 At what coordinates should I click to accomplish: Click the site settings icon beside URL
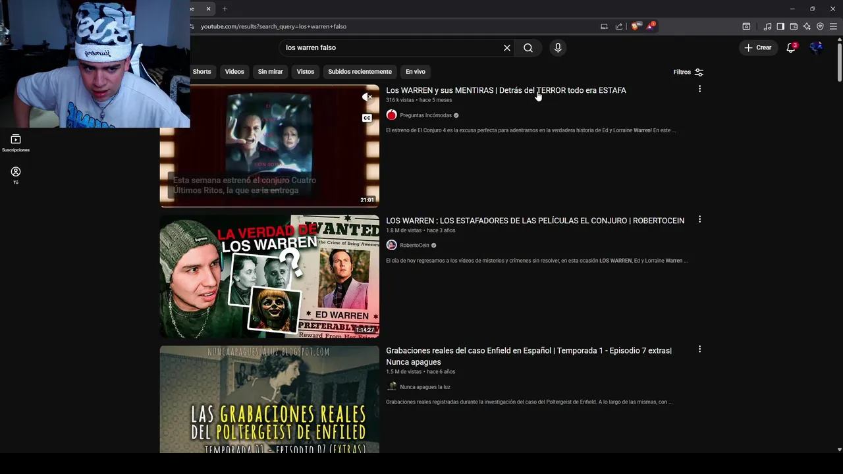pyautogui.click(x=192, y=26)
